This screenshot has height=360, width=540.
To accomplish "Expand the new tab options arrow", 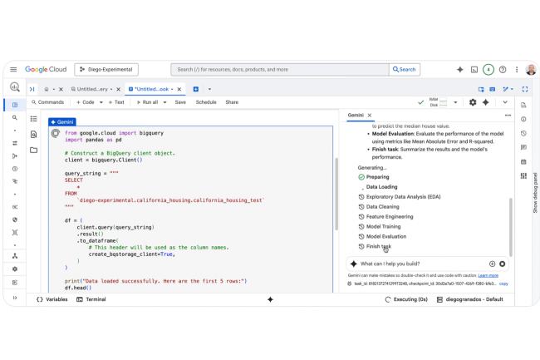I will pos(209,89).
